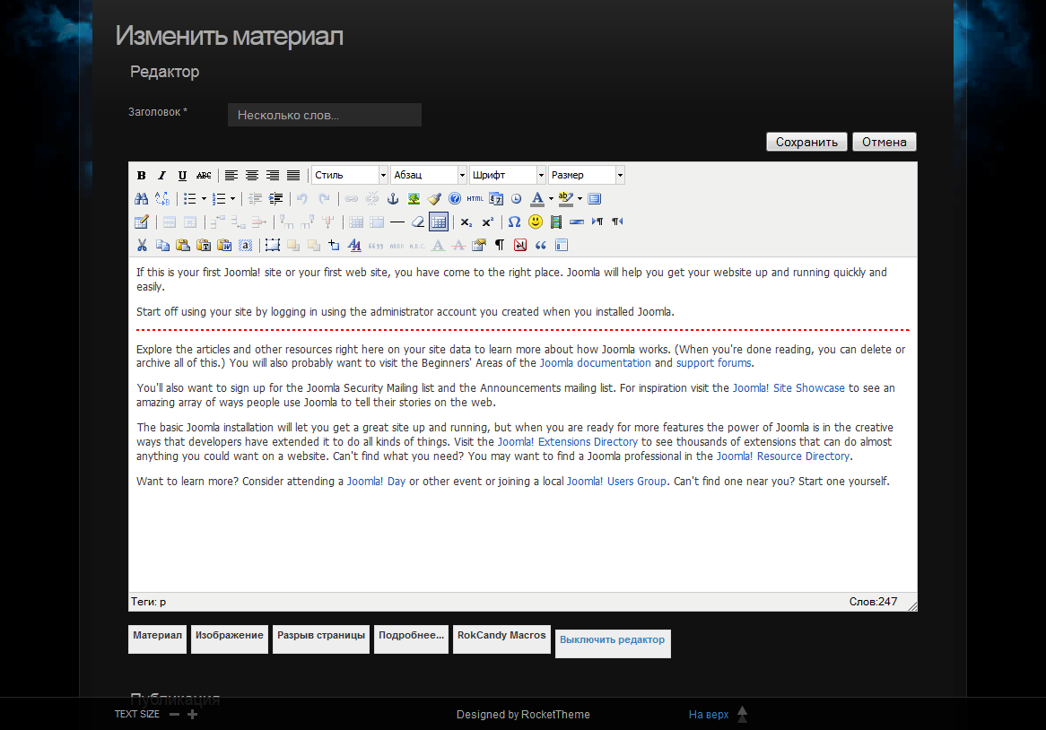Screen dimensions: 1046x730
Task: Open the emoticons smiley picker
Action: point(535,222)
